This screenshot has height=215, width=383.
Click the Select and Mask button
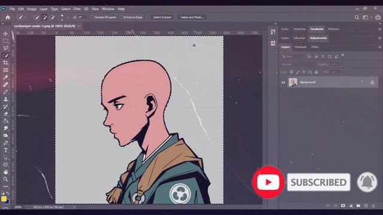tap(192, 17)
